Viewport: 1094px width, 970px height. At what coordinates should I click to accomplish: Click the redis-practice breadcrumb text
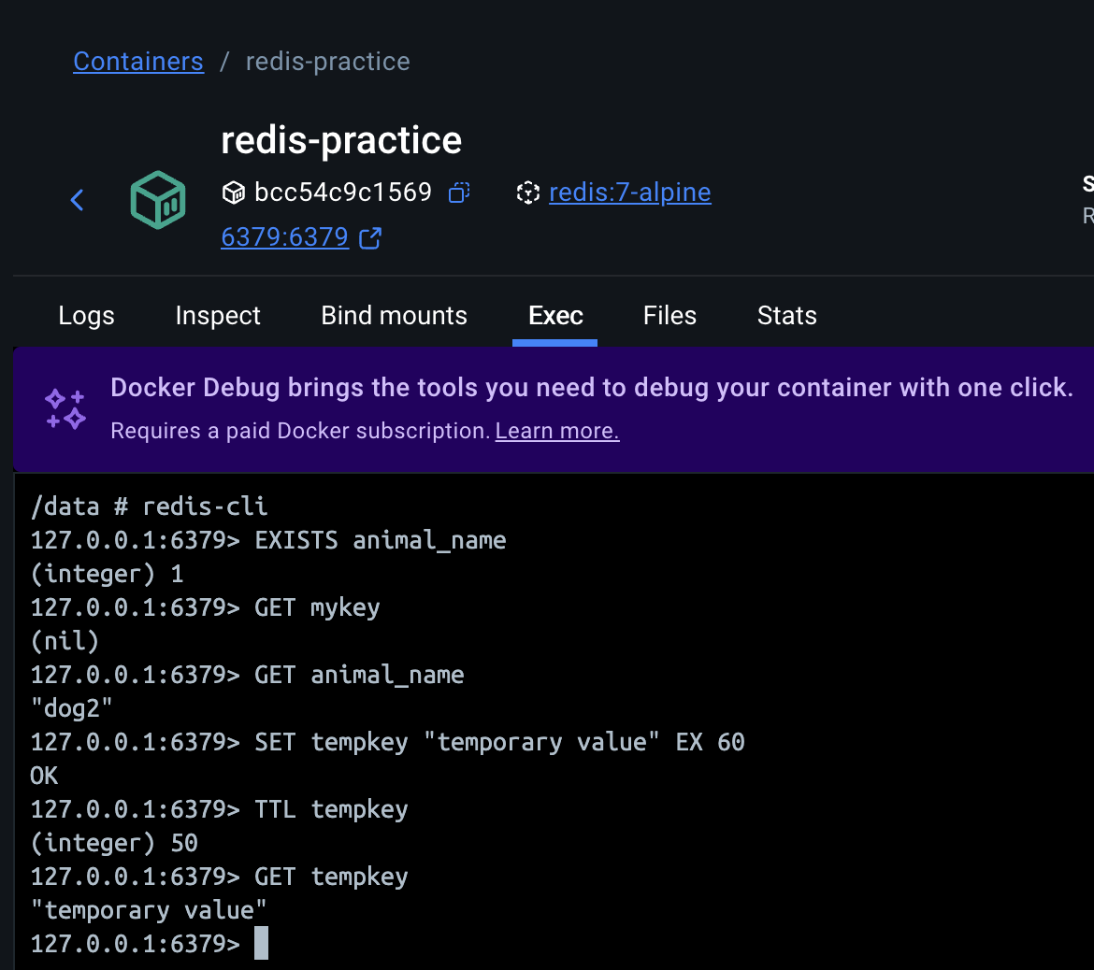[x=328, y=62]
